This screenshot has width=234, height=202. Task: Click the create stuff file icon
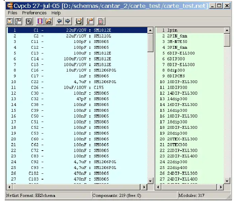click(x=90, y=21)
